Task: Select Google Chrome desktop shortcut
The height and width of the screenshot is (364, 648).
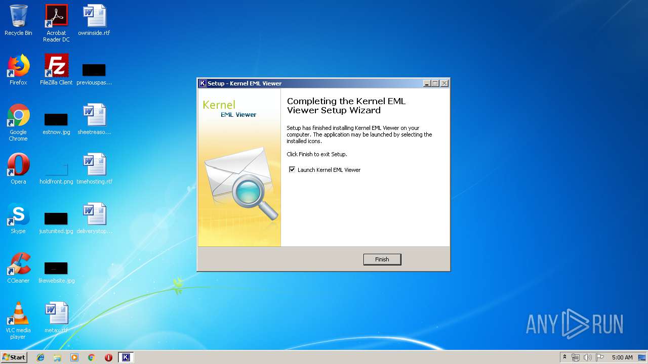Action: (x=18, y=122)
